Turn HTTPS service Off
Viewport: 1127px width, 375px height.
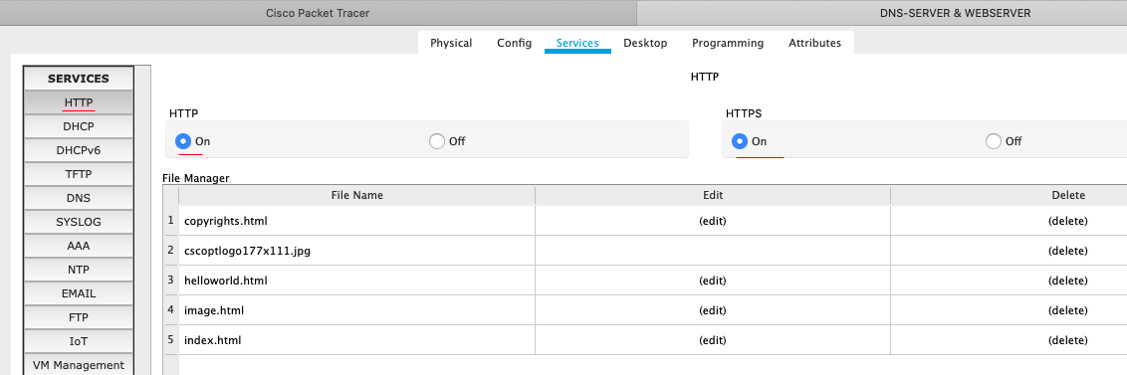994,141
